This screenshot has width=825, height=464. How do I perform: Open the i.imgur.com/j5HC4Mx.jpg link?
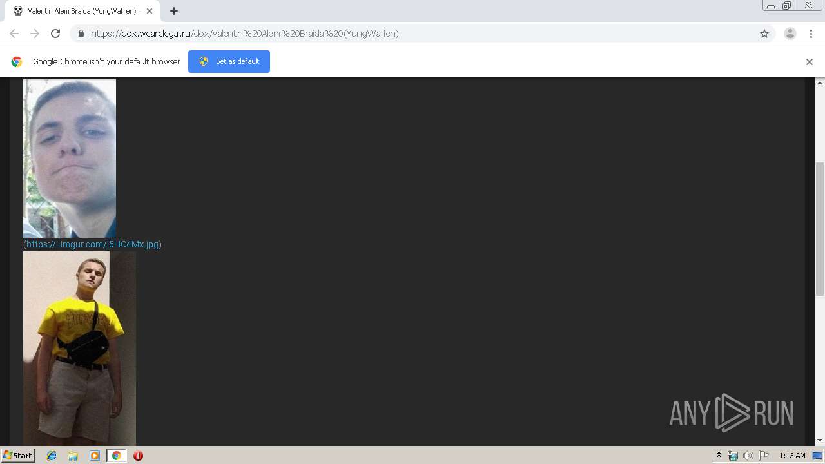pyautogui.click(x=92, y=244)
